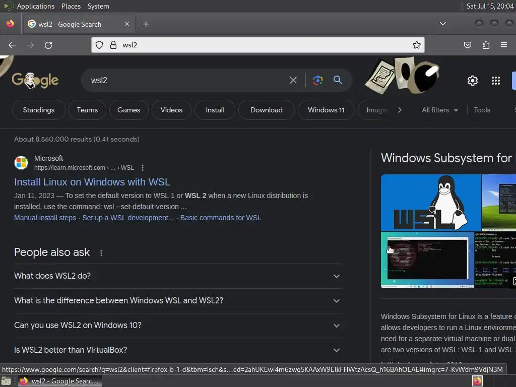Open the tracking protection shield icon
The height and width of the screenshot is (387, 516).
99,45
